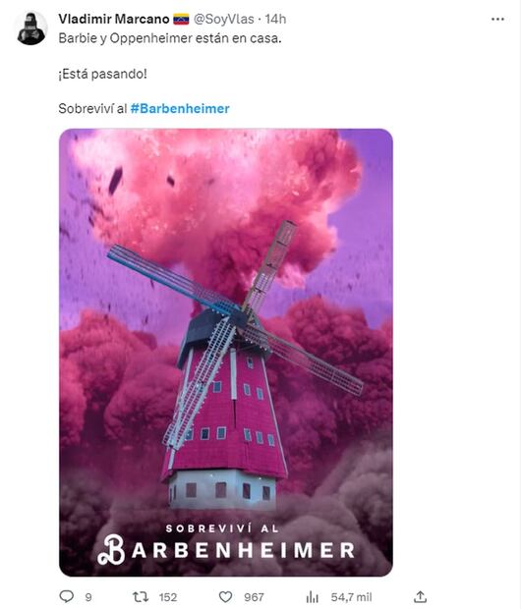521x609 pixels.
Task: Click the like count 967
Action: [254, 597]
